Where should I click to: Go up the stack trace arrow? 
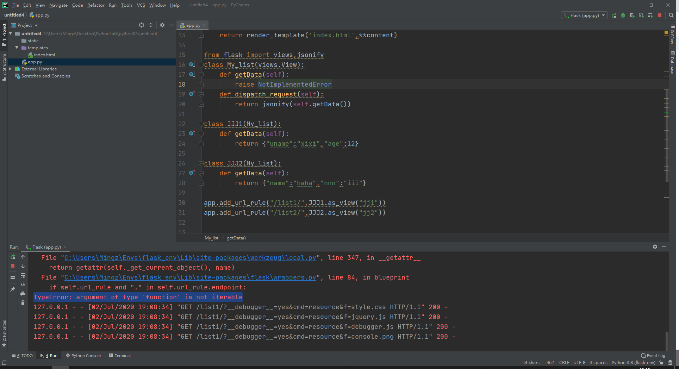click(x=23, y=257)
